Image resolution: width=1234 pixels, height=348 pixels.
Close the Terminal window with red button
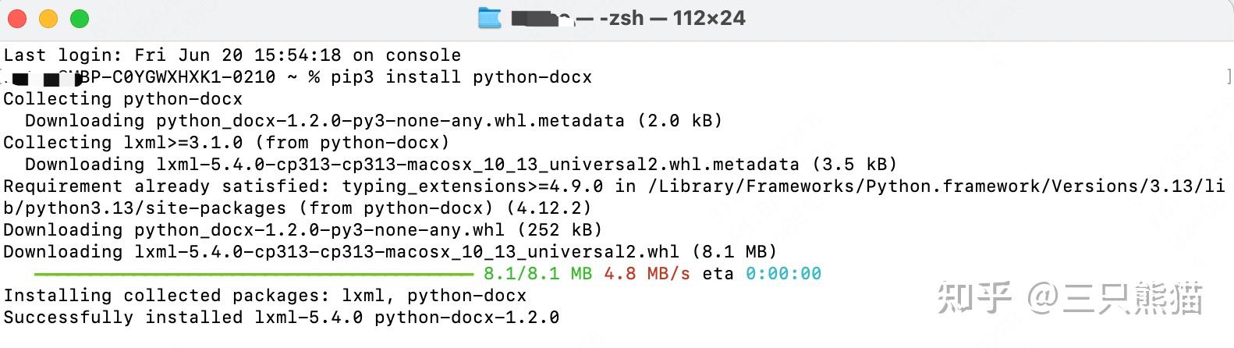pos(17,19)
